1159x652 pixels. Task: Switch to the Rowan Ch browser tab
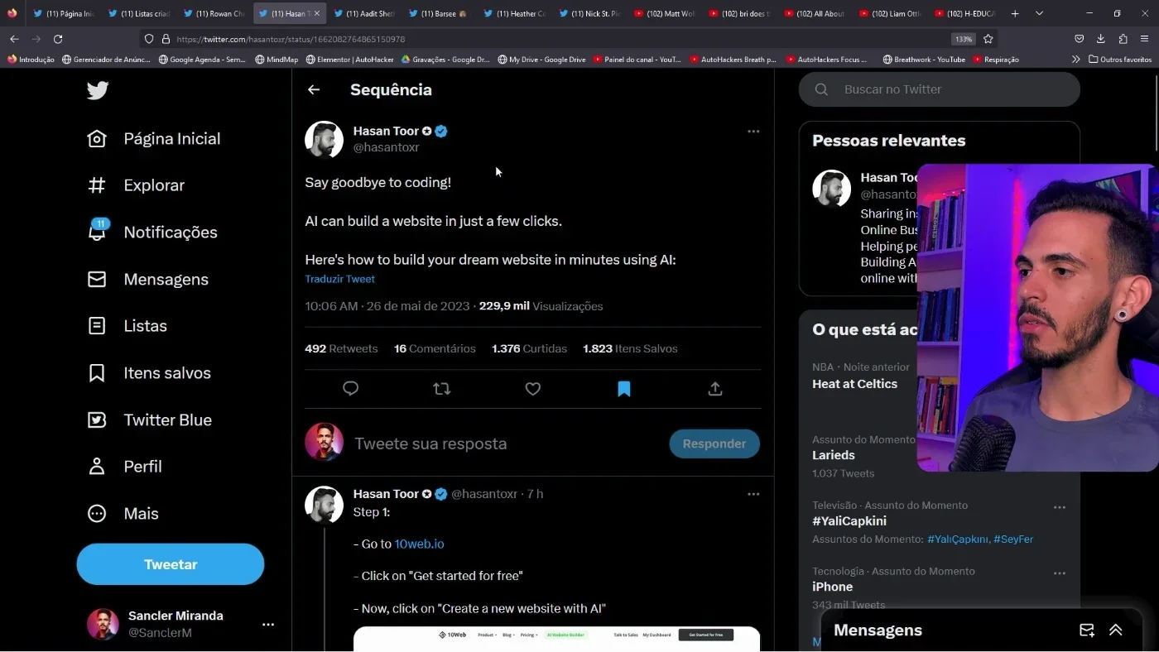[214, 13]
